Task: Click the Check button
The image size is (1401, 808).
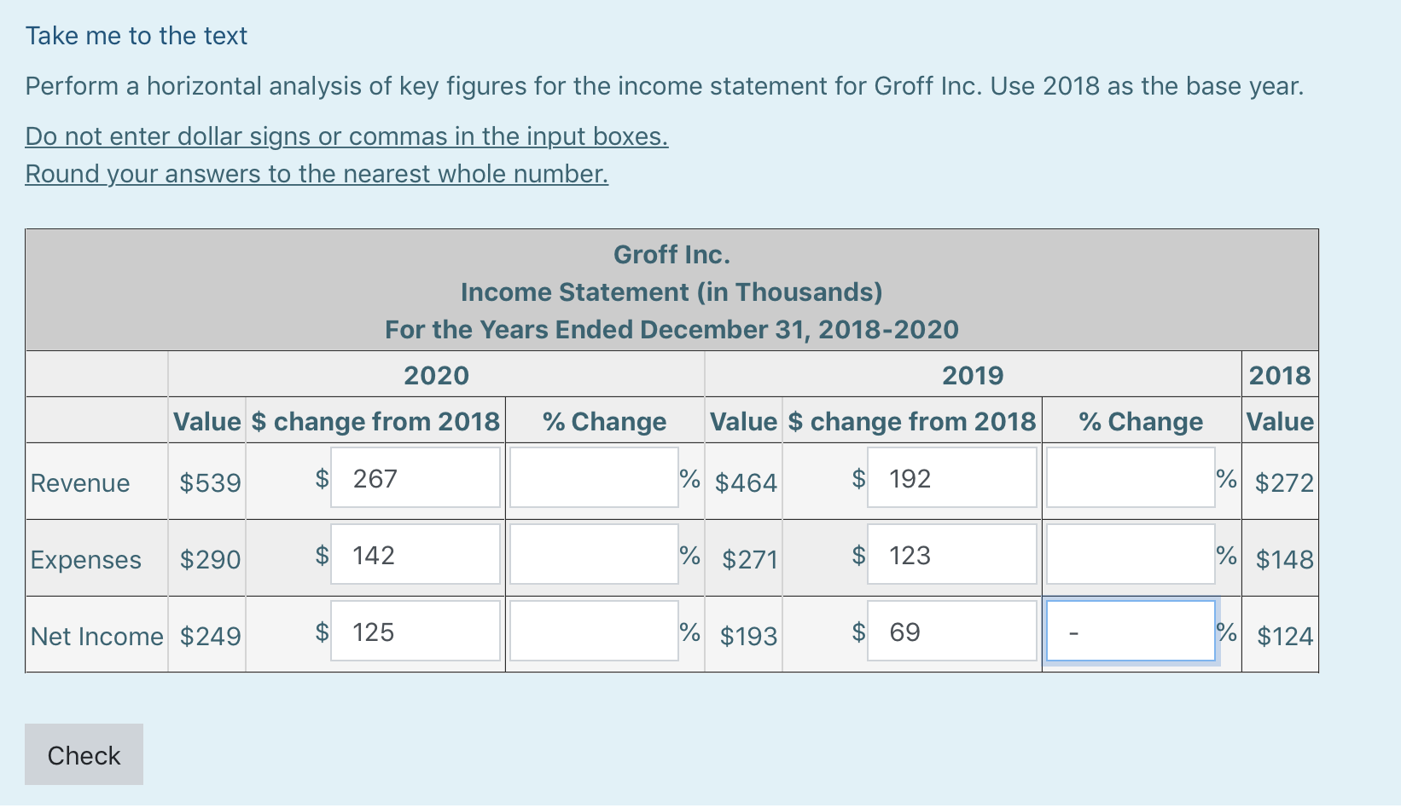Action: [x=83, y=753]
